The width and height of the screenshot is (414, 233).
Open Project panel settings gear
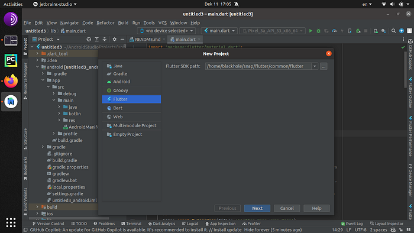(x=114, y=39)
